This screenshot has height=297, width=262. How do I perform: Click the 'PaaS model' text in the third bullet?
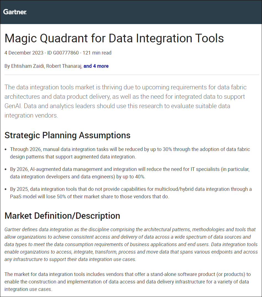[x=23, y=197]
